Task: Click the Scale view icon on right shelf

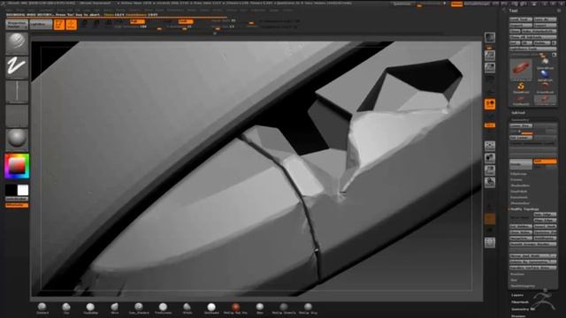Action: [x=490, y=170]
